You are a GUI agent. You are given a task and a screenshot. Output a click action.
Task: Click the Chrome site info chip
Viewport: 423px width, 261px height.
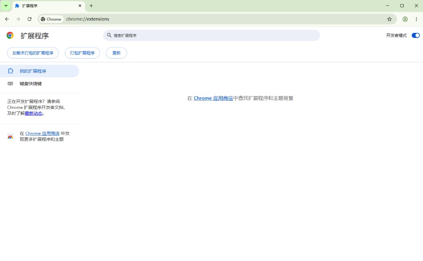pos(51,19)
